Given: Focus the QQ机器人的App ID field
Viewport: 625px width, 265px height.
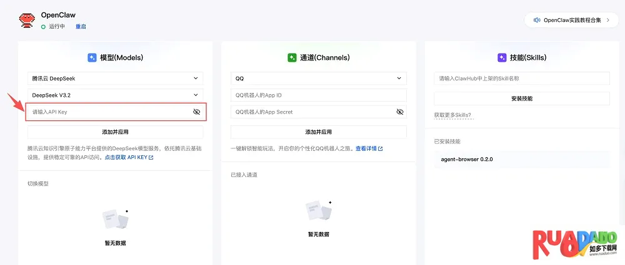Looking at the screenshot, I should click(x=319, y=95).
